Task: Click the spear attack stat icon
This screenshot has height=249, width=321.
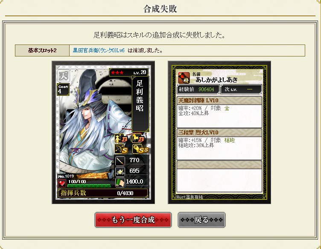Action: tap(120, 161)
